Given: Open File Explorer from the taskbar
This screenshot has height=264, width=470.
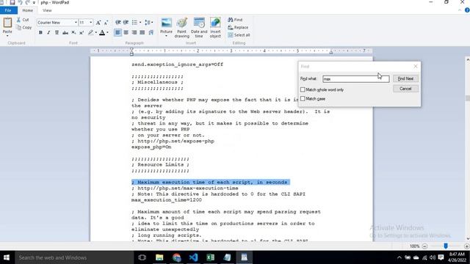Looking at the screenshot, I should pyautogui.click(x=159, y=257).
